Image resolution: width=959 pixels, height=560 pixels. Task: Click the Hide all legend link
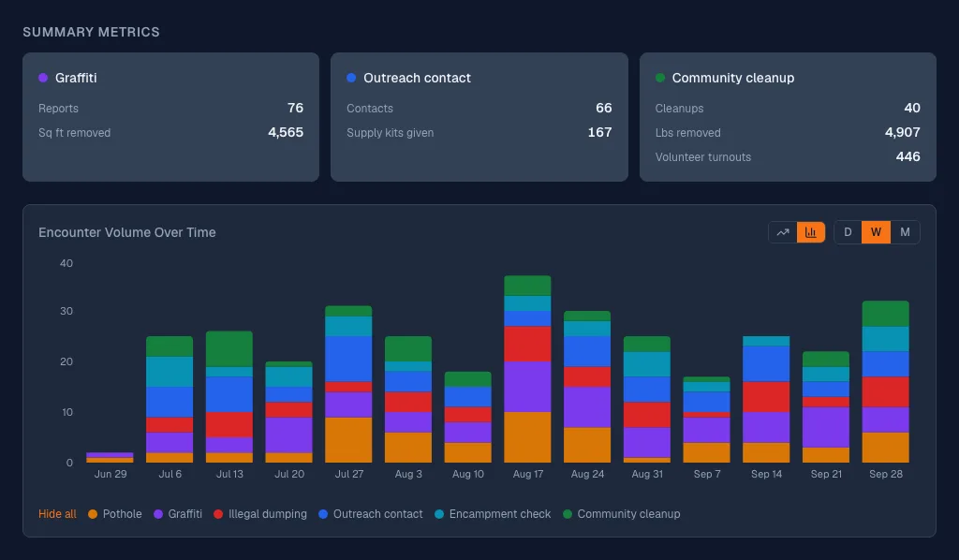point(57,514)
